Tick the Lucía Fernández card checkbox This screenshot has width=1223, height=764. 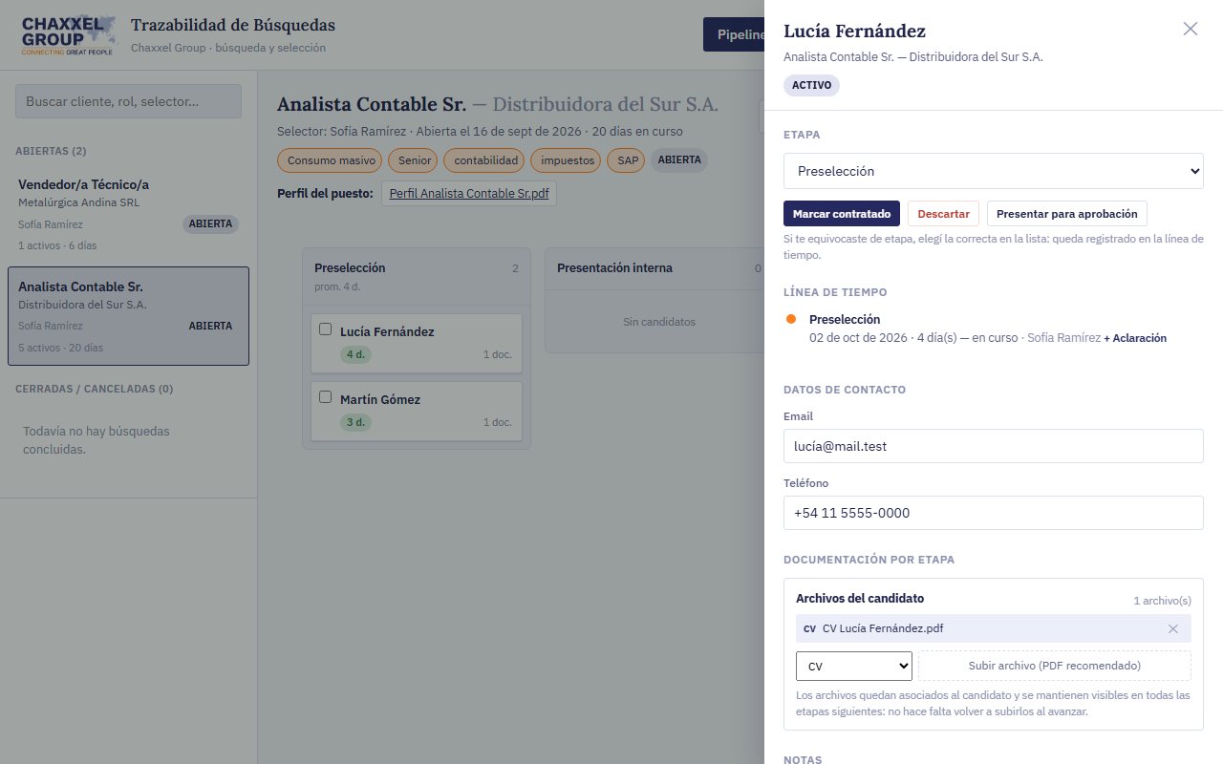325,329
